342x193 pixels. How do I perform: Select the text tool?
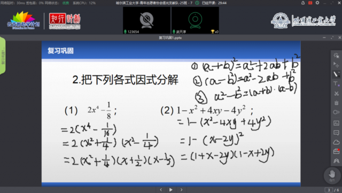point(336,83)
